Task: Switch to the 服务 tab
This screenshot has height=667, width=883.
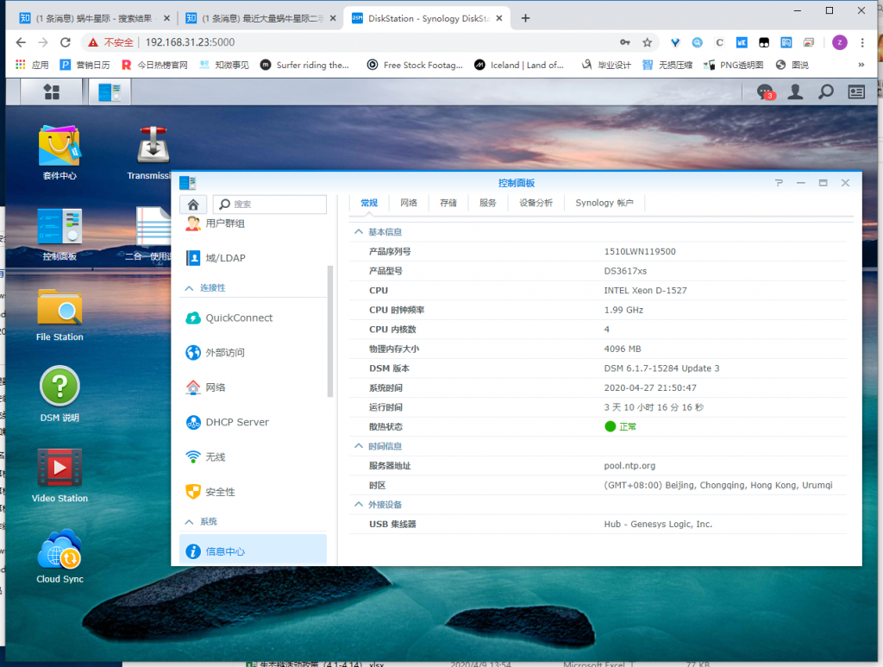Action: pos(488,203)
